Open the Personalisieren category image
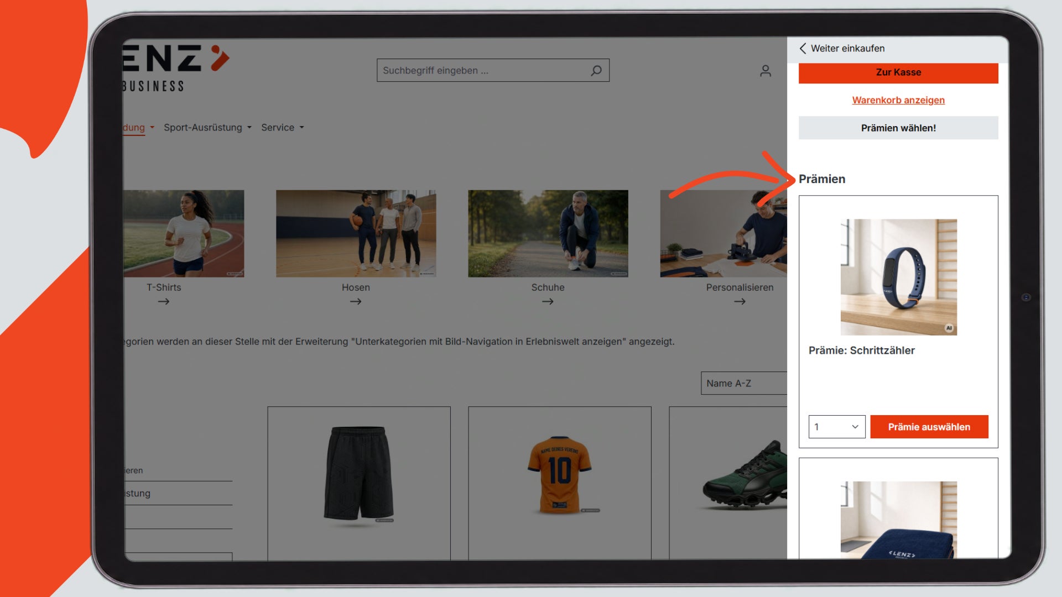The image size is (1062, 597). click(x=723, y=233)
